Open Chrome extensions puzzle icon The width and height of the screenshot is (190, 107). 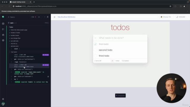pyautogui.click(x=175, y=6)
